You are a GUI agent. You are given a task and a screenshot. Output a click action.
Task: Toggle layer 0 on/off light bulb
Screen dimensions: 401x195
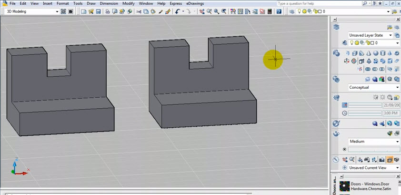[352, 43]
